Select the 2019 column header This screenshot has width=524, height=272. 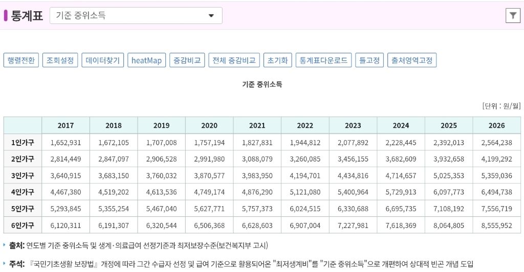pyautogui.click(x=161, y=125)
